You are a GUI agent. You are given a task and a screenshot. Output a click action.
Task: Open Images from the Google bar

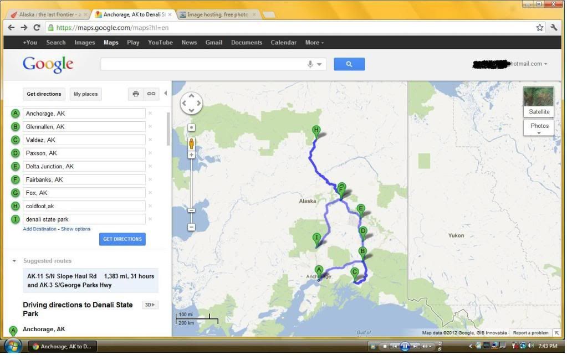click(x=85, y=42)
